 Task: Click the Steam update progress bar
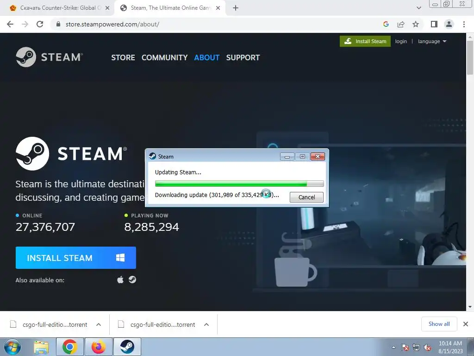pyautogui.click(x=239, y=184)
